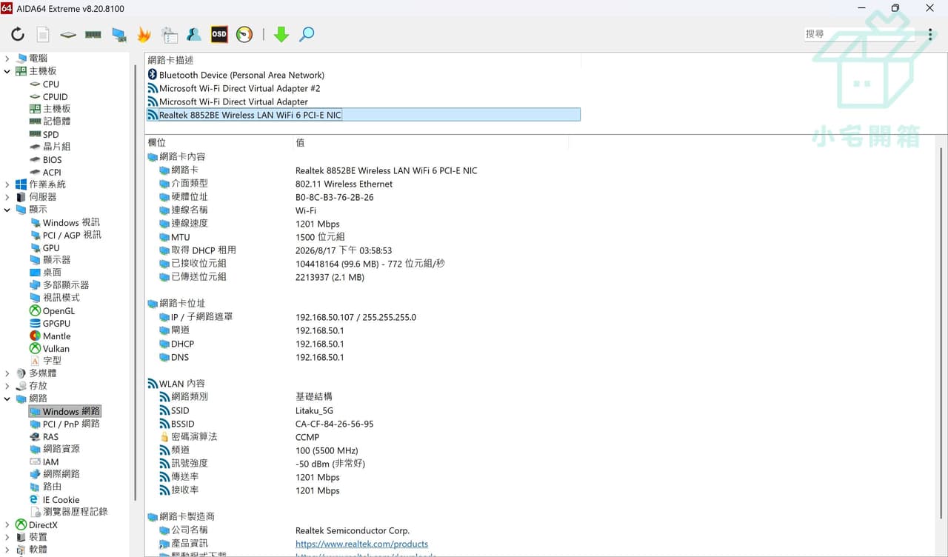948x557 pixels.
Task: Click the 搜尋 search input field
Action: point(862,34)
